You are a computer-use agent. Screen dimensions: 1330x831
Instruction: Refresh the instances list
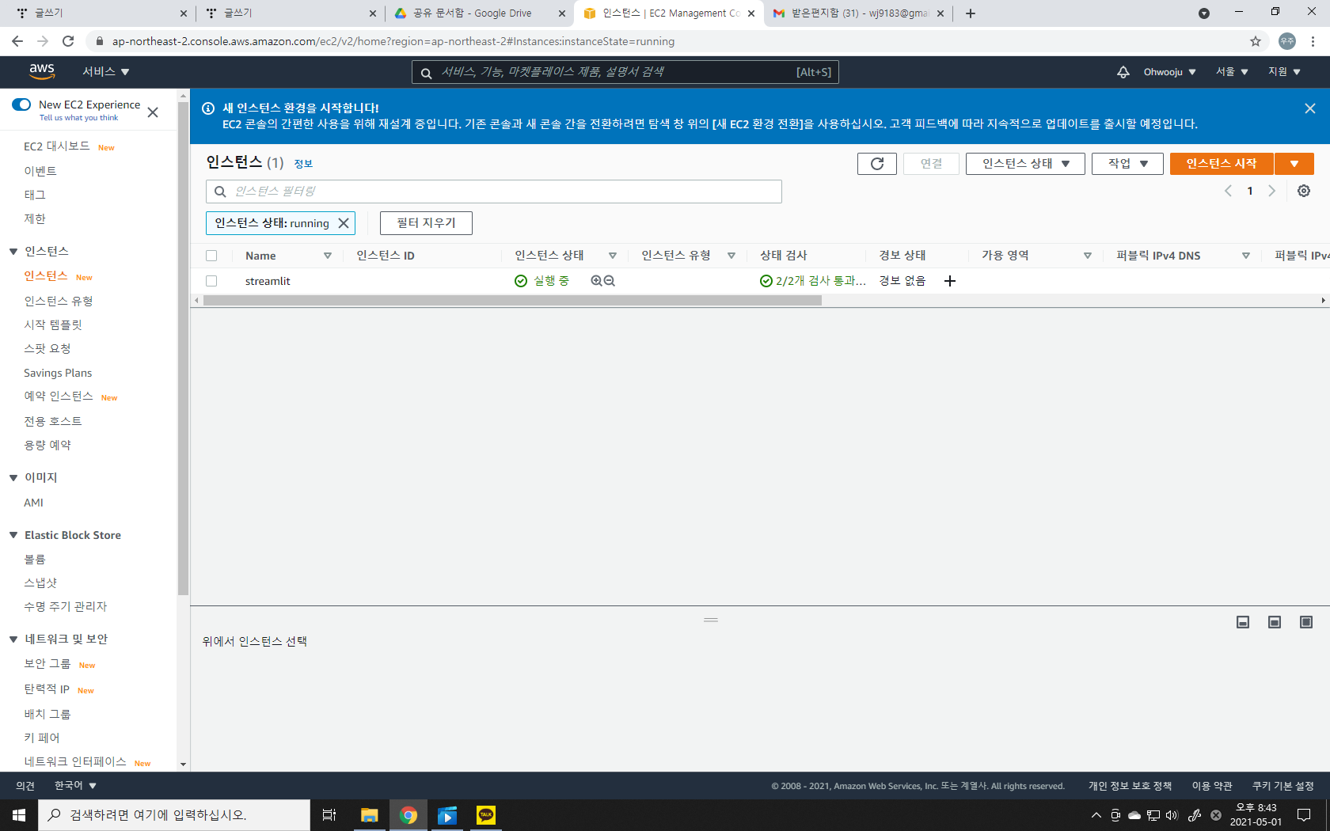click(x=877, y=164)
